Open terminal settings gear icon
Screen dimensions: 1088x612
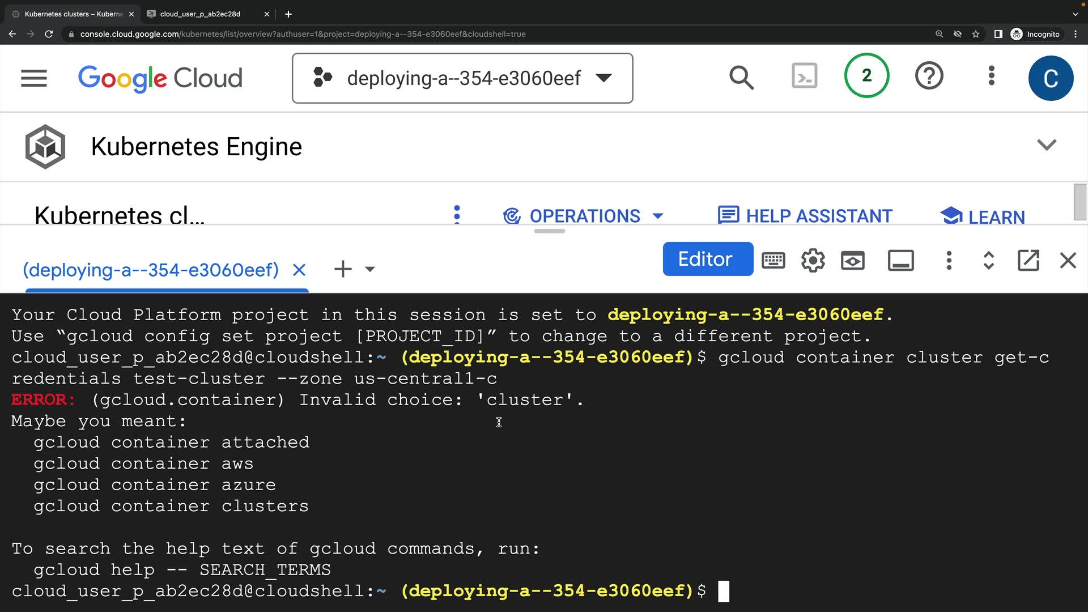point(813,261)
